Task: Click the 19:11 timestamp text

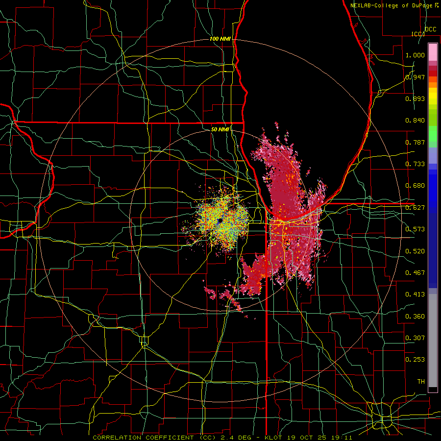Action: [x=341, y=438]
